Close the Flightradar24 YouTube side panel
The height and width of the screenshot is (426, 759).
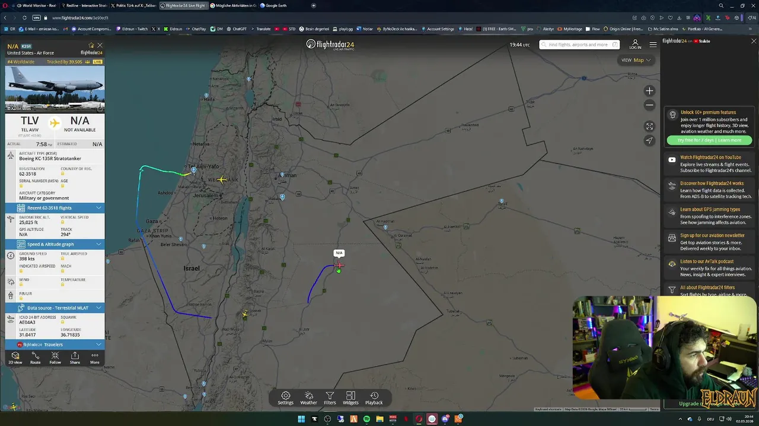[754, 41]
